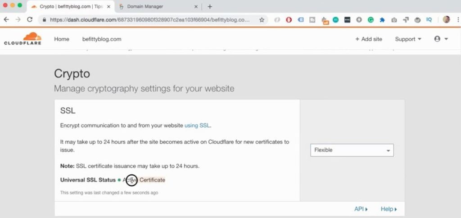This screenshot has height=218, width=461.
Task: Expand the API section
Action: 361,209
